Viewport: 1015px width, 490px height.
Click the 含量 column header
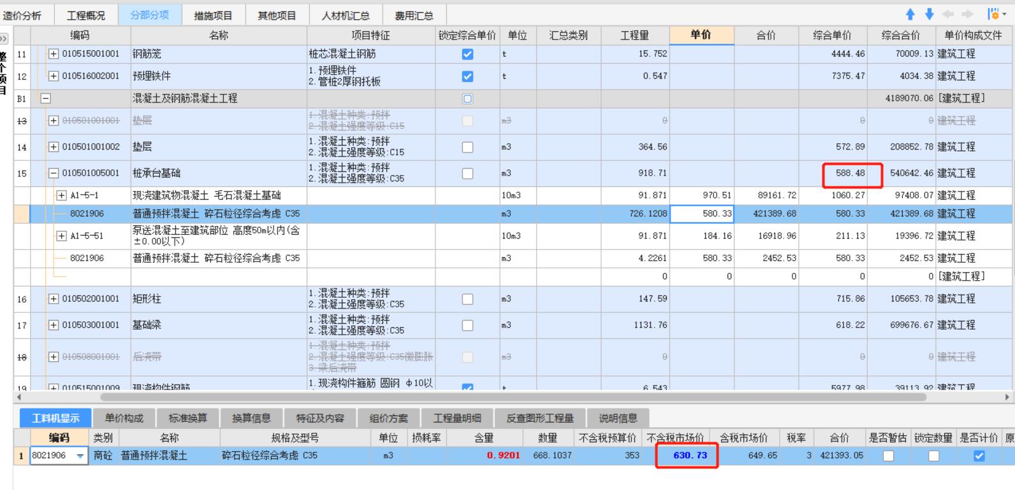pos(484,438)
